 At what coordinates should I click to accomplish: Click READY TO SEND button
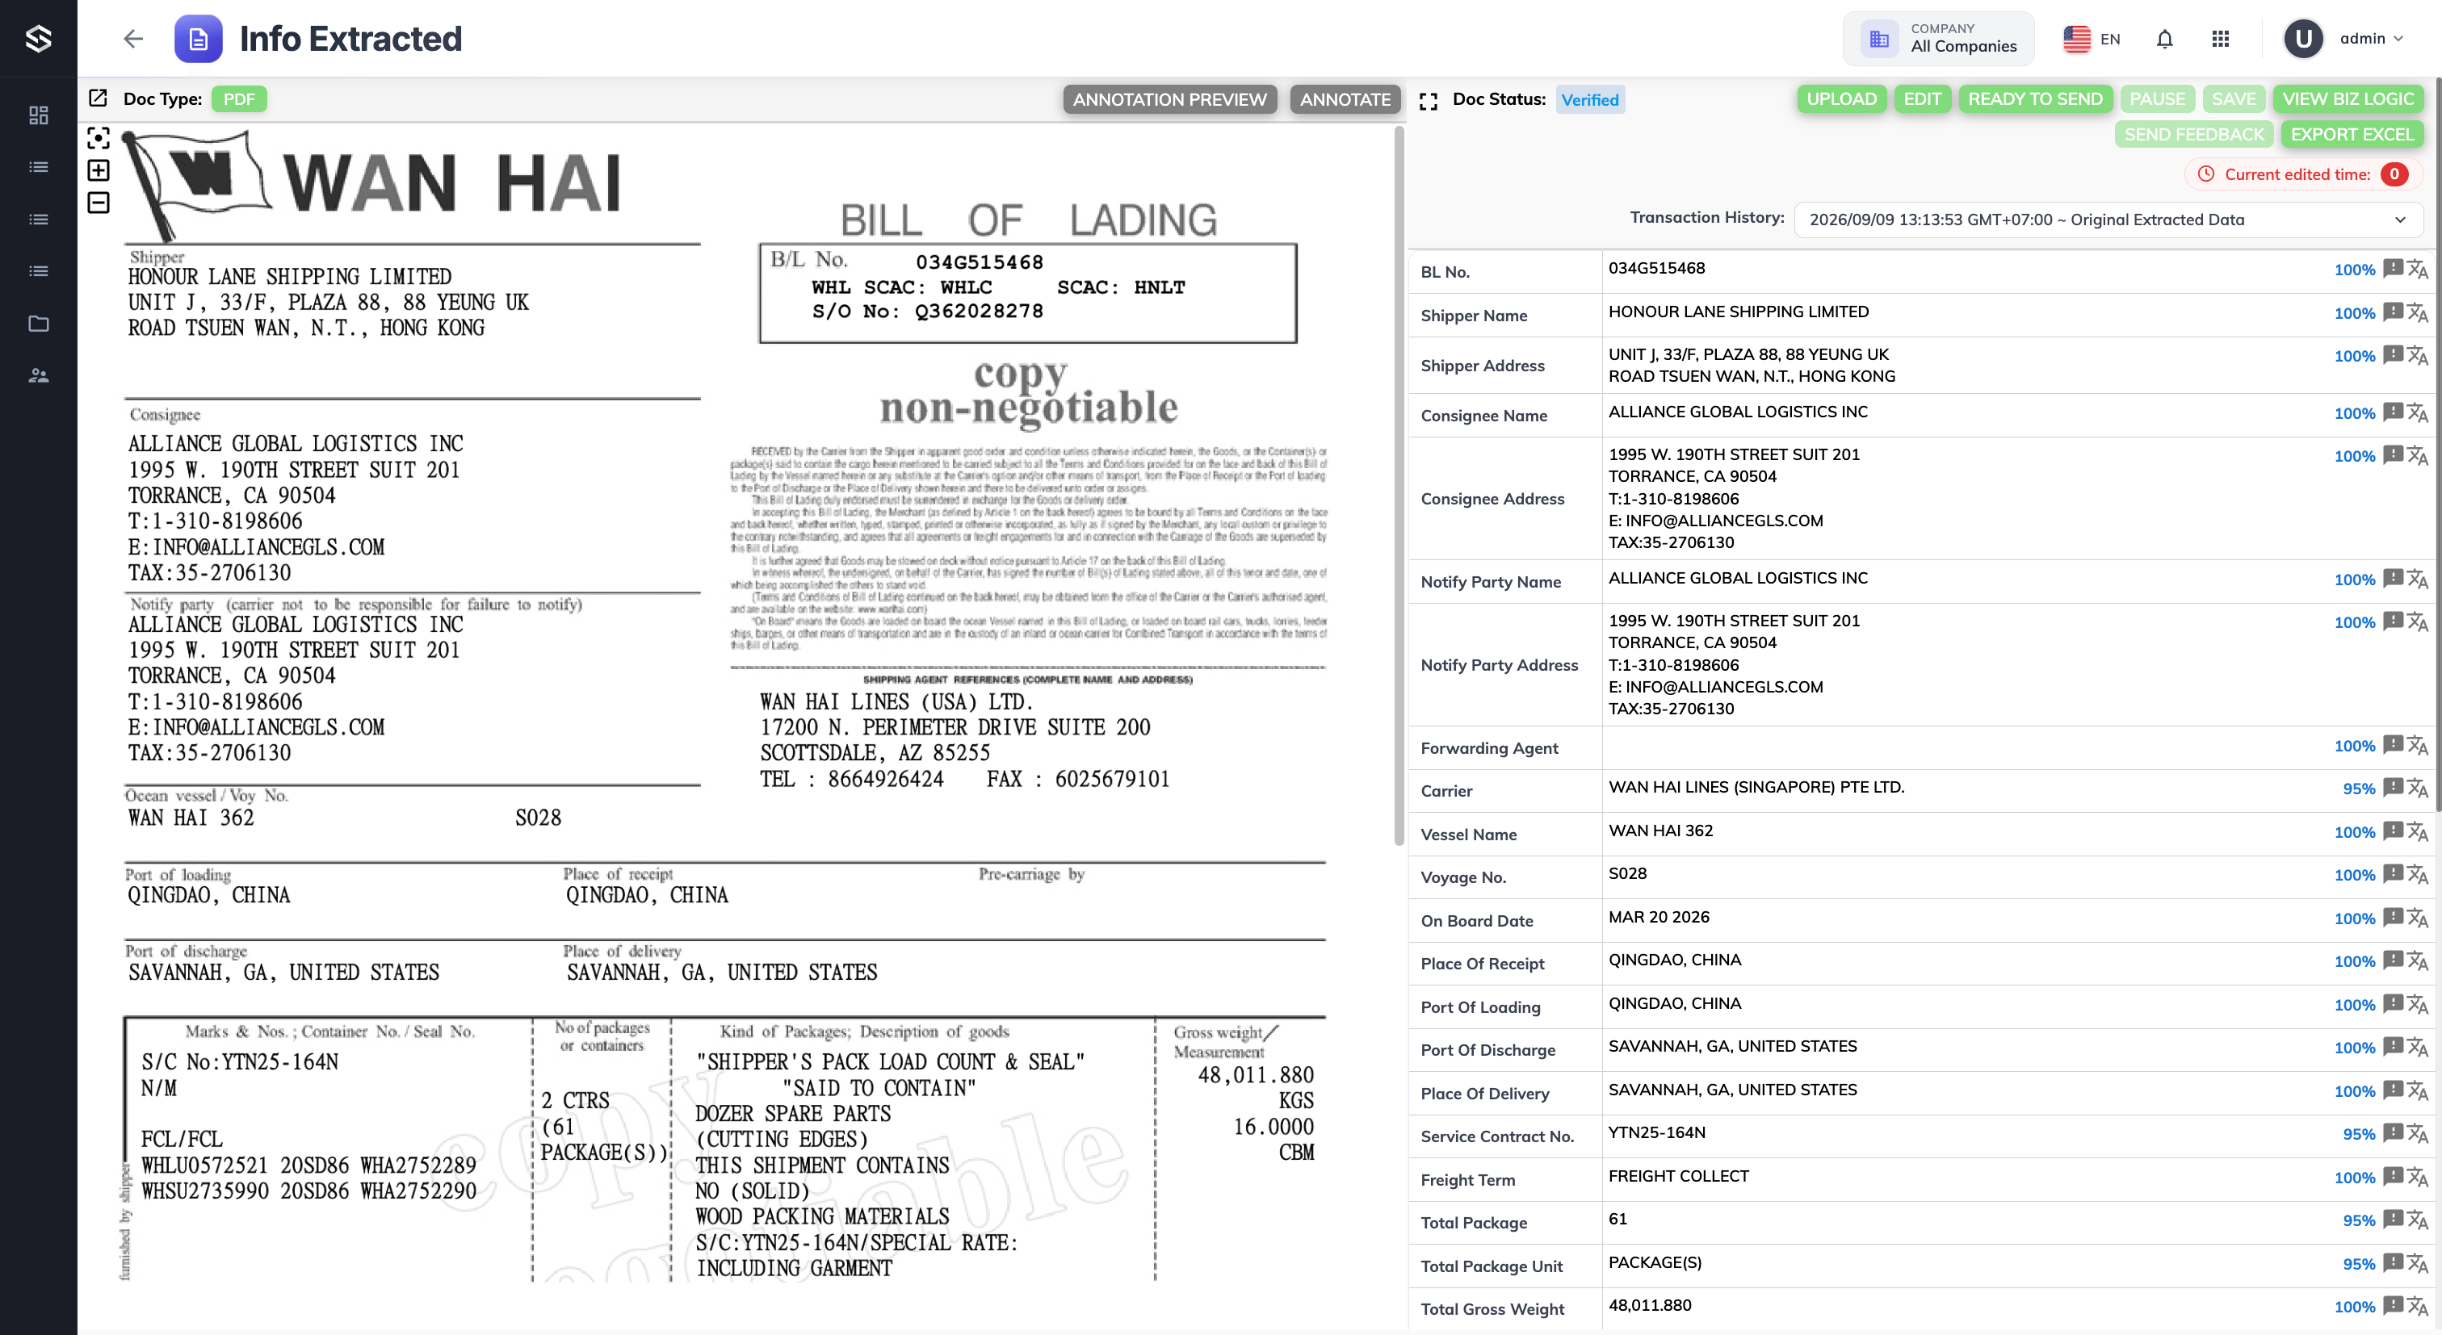click(2034, 99)
